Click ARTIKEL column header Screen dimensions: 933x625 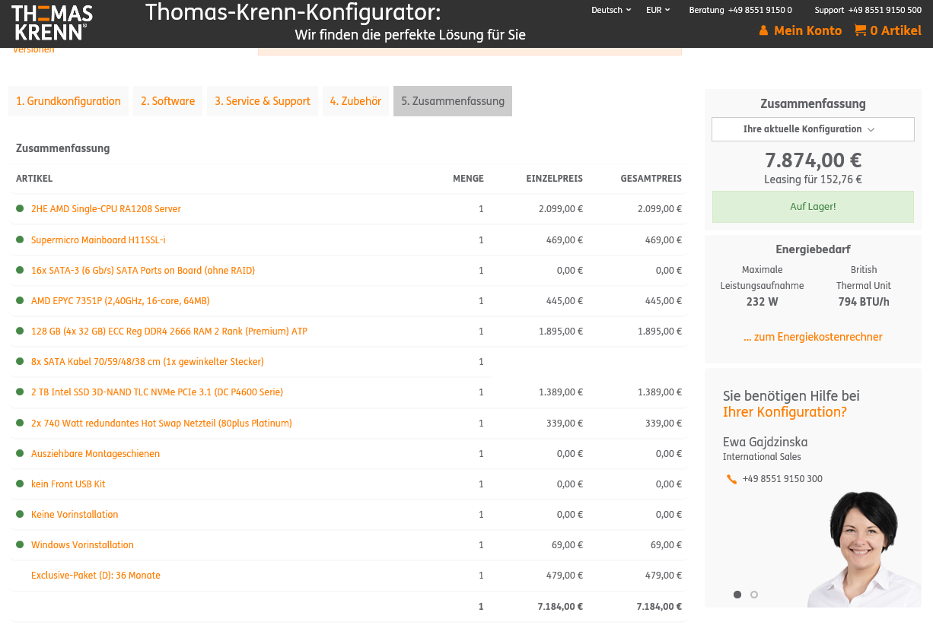[34, 179]
